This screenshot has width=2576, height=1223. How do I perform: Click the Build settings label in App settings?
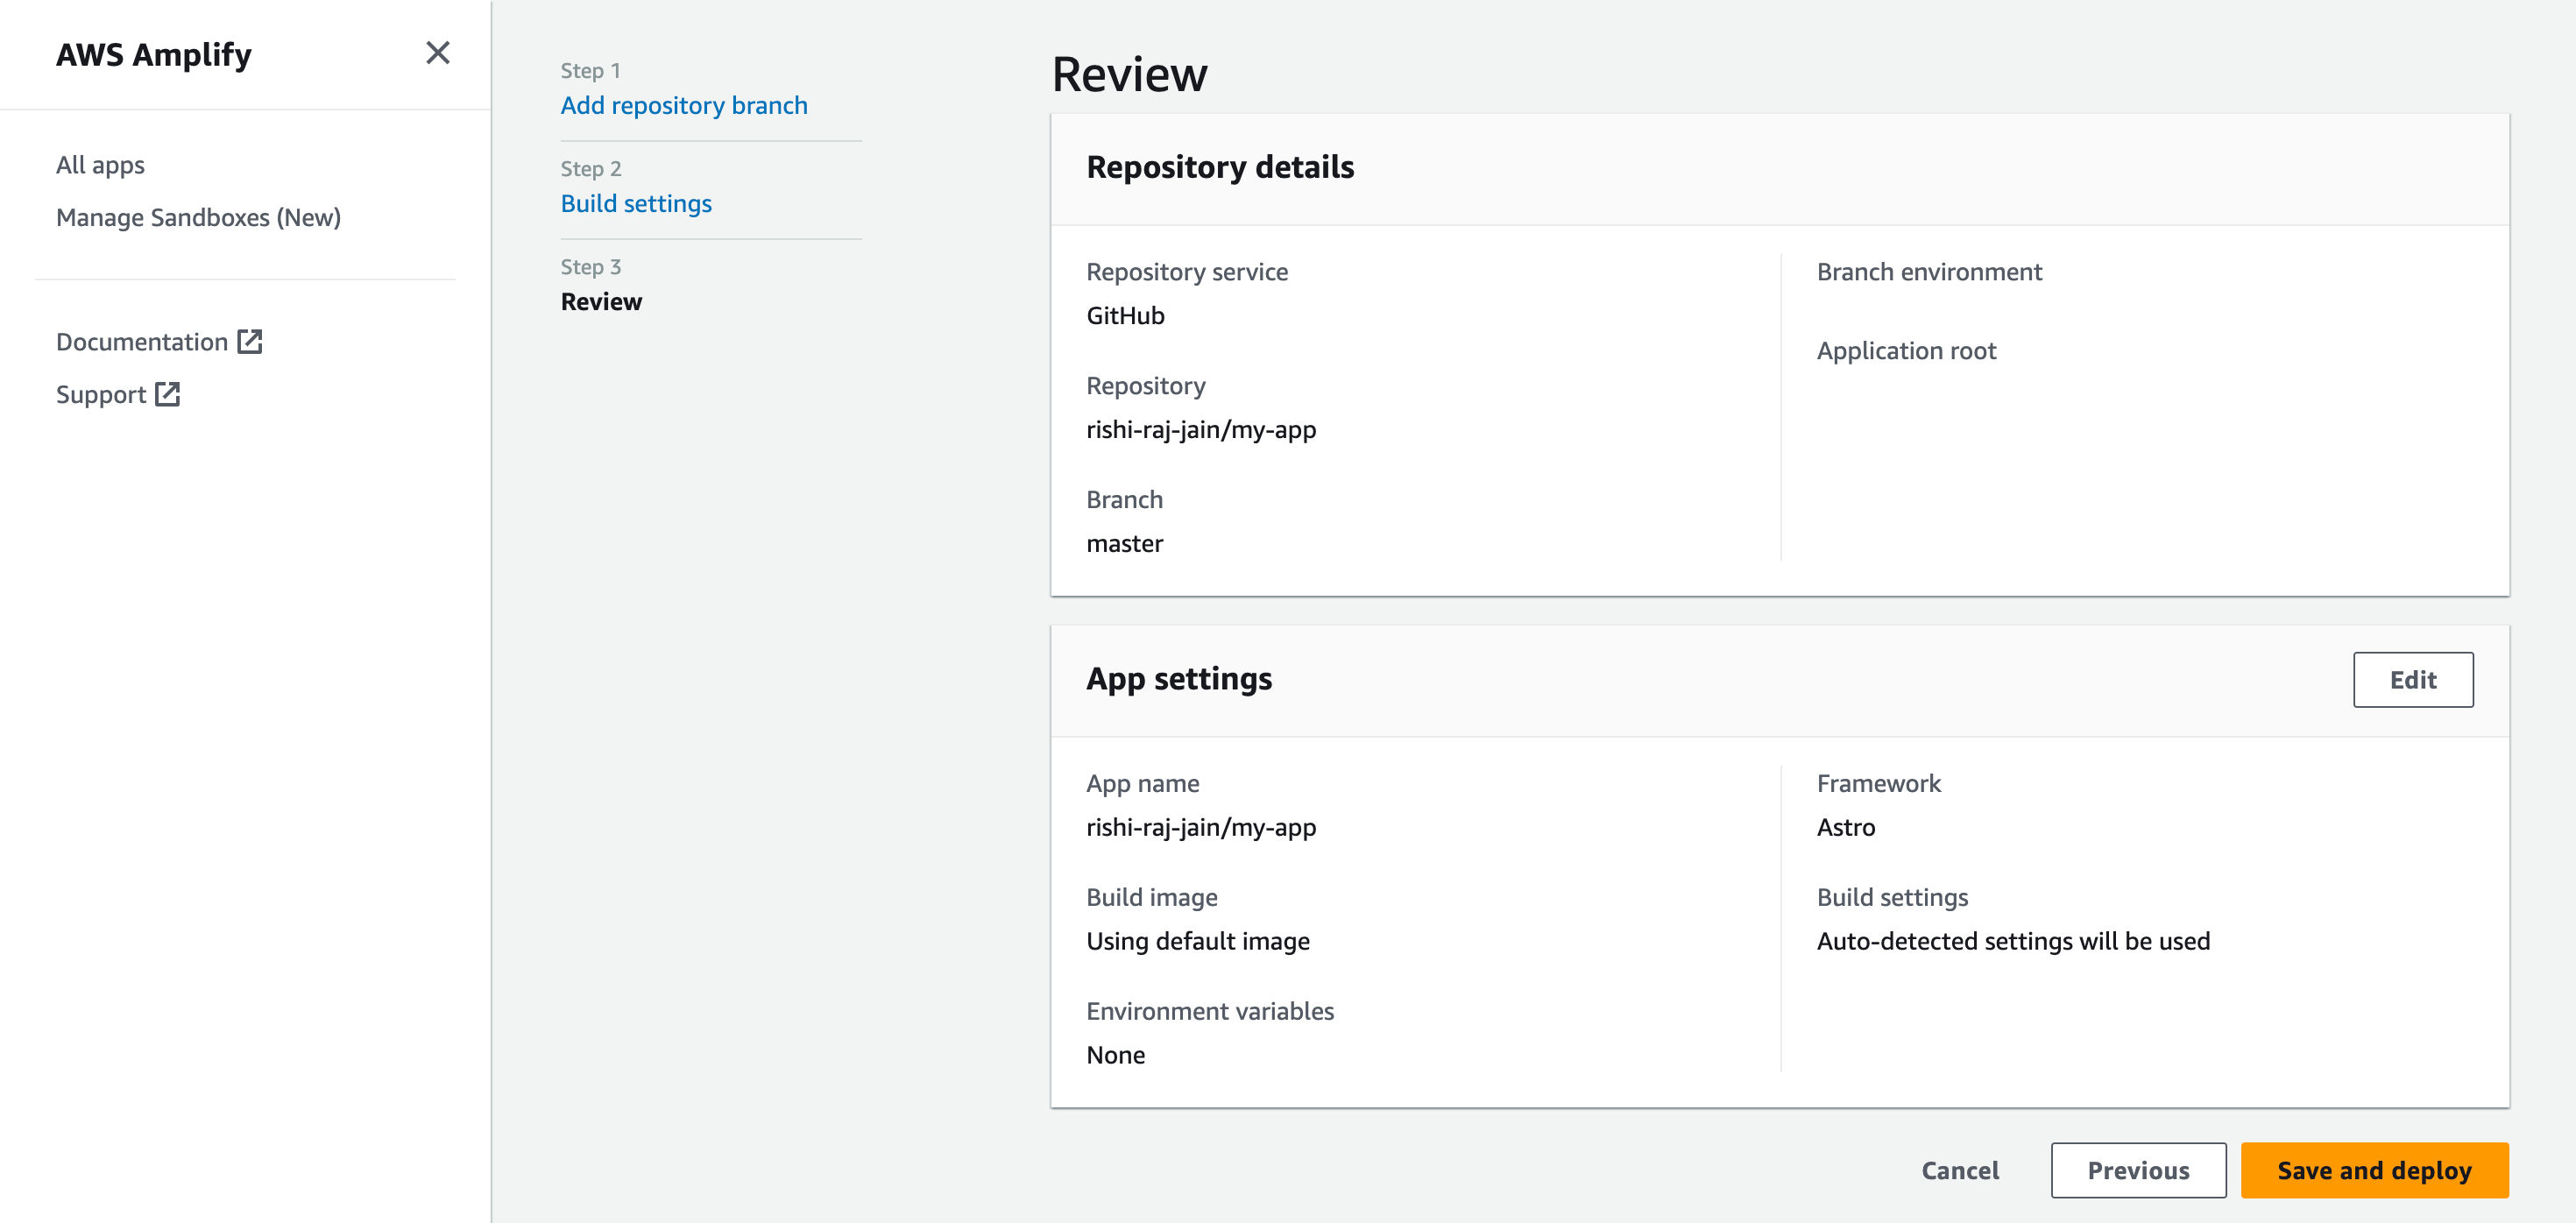[1892, 898]
